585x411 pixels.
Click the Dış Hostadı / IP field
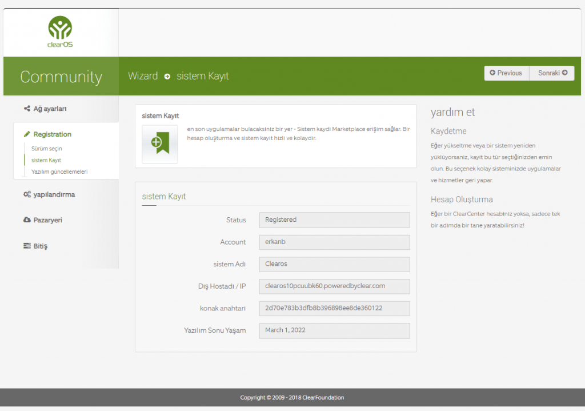point(334,286)
